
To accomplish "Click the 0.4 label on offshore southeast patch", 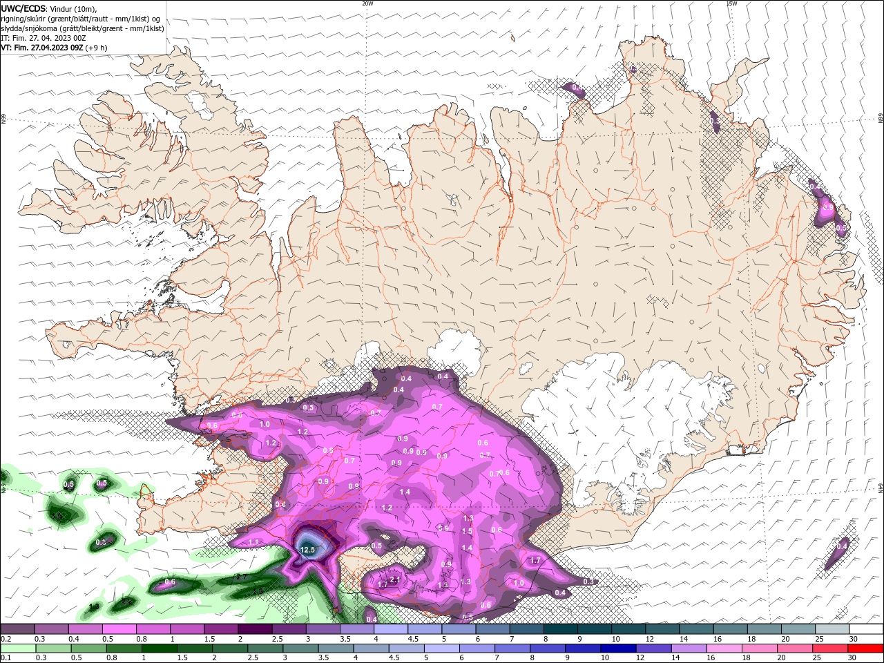I will pos(842,546).
